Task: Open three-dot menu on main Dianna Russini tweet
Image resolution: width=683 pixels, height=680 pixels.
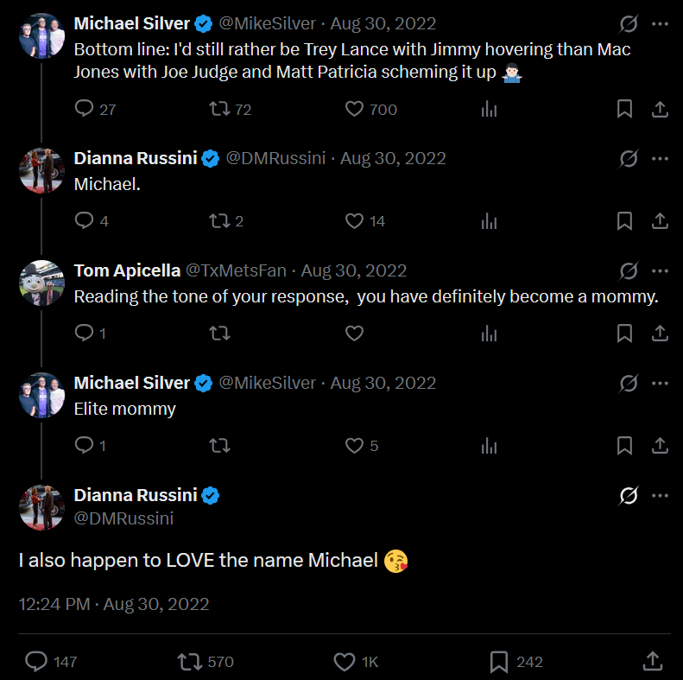Action: pos(661,495)
